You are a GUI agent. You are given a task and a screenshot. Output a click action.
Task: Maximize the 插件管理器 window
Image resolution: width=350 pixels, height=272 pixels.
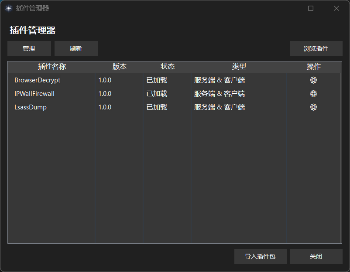(x=311, y=8)
